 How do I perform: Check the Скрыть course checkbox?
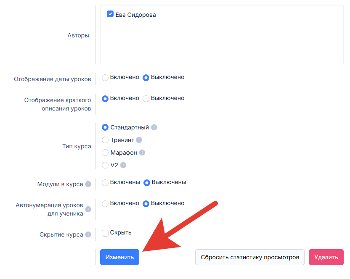point(105,233)
